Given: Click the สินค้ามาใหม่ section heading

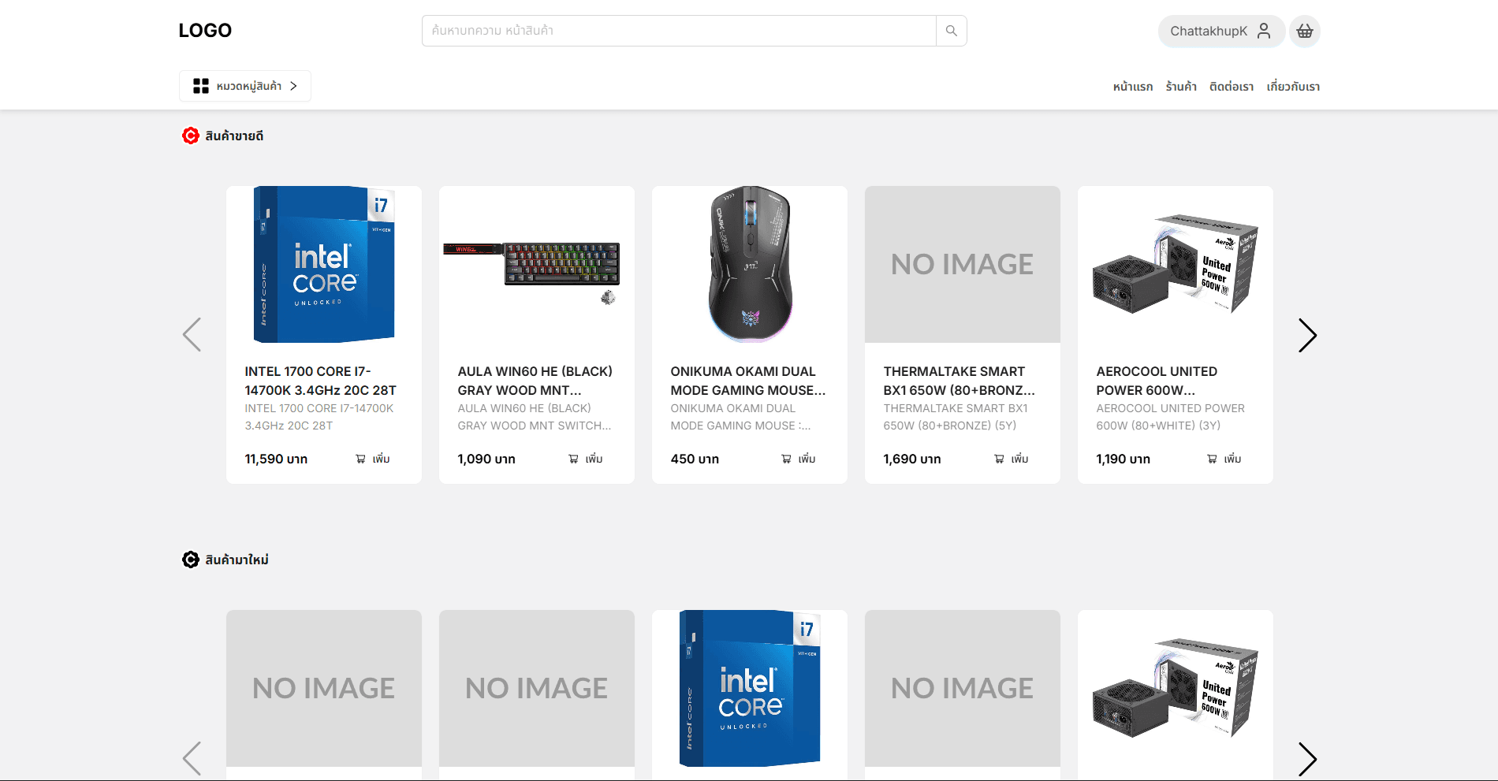Looking at the screenshot, I should tap(237, 560).
